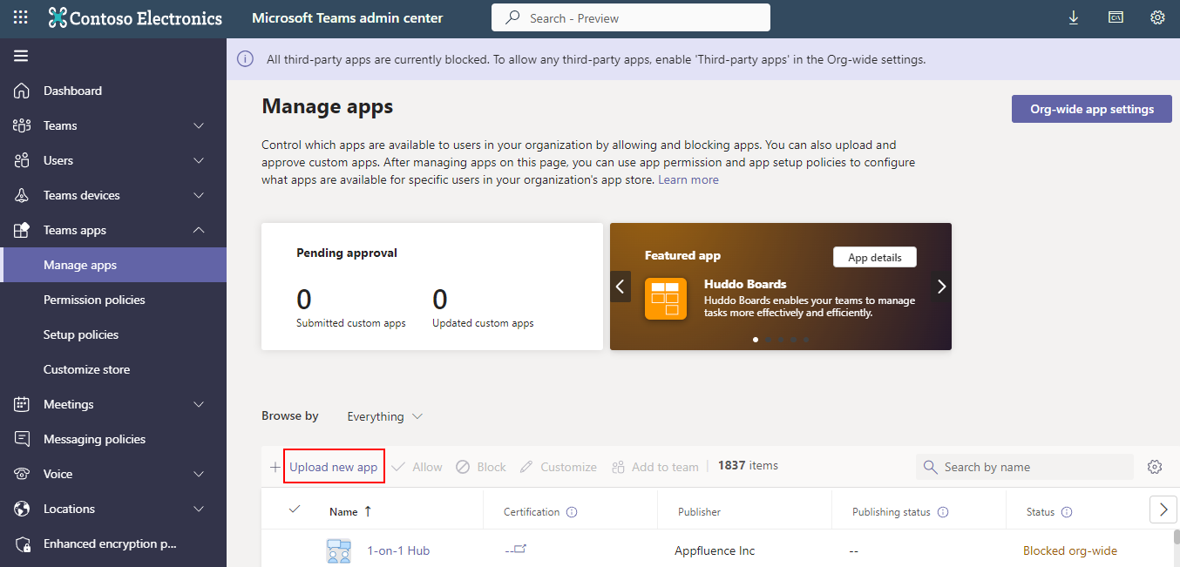Click the Locations globe icon

(22, 509)
